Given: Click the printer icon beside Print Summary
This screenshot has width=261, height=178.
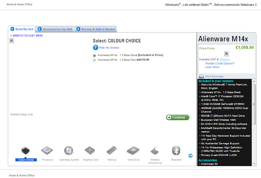Looking at the screenshot, I should pos(201,76).
